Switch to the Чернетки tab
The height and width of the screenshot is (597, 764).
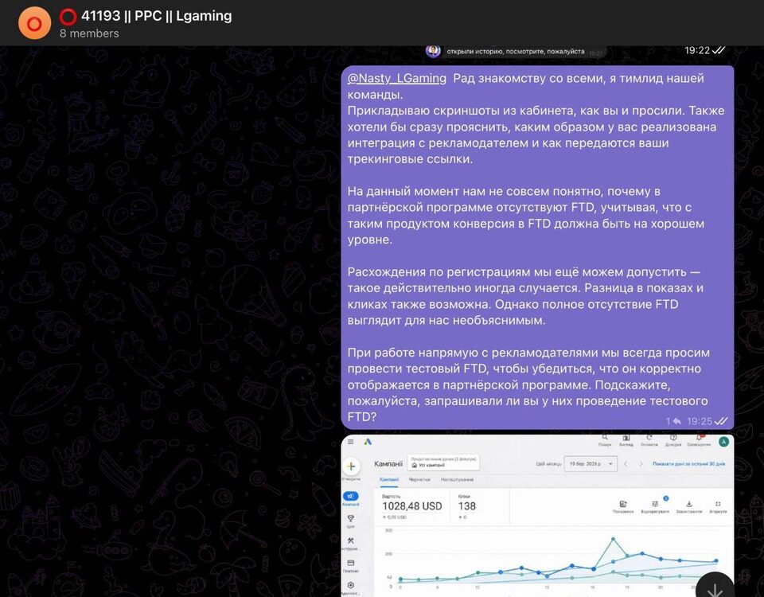(419, 480)
